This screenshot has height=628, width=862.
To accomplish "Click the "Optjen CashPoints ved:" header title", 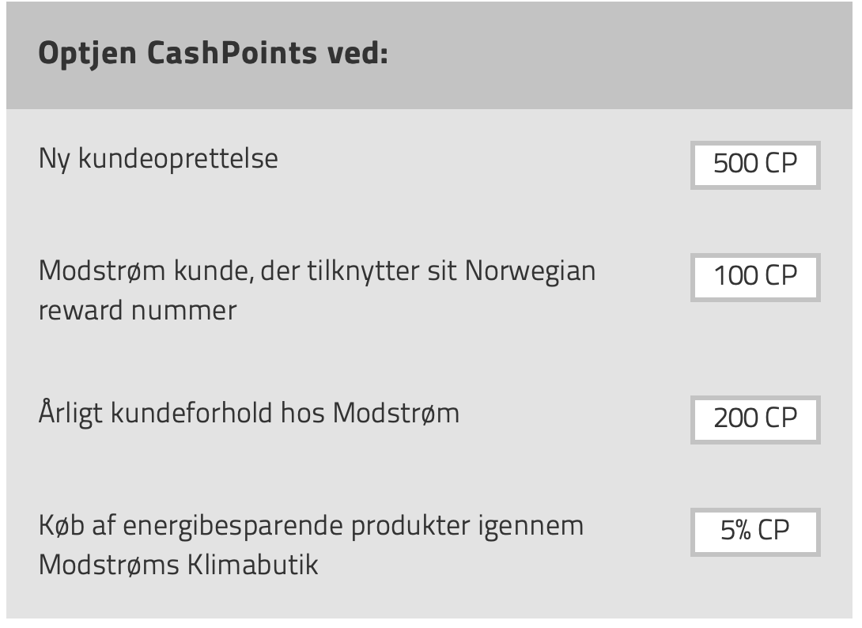I will click(213, 54).
